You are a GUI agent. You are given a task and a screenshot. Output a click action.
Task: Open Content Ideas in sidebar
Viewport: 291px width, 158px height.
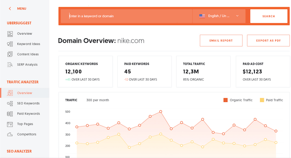pyautogui.click(x=28, y=54)
